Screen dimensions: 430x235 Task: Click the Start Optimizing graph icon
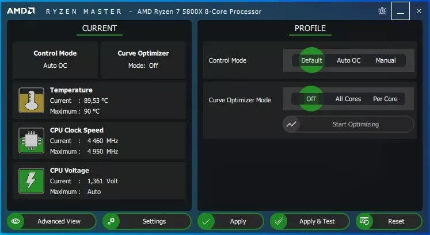pos(291,124)
